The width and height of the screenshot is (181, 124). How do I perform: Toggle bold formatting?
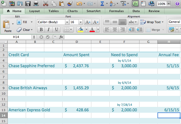(x=41, y=30)
